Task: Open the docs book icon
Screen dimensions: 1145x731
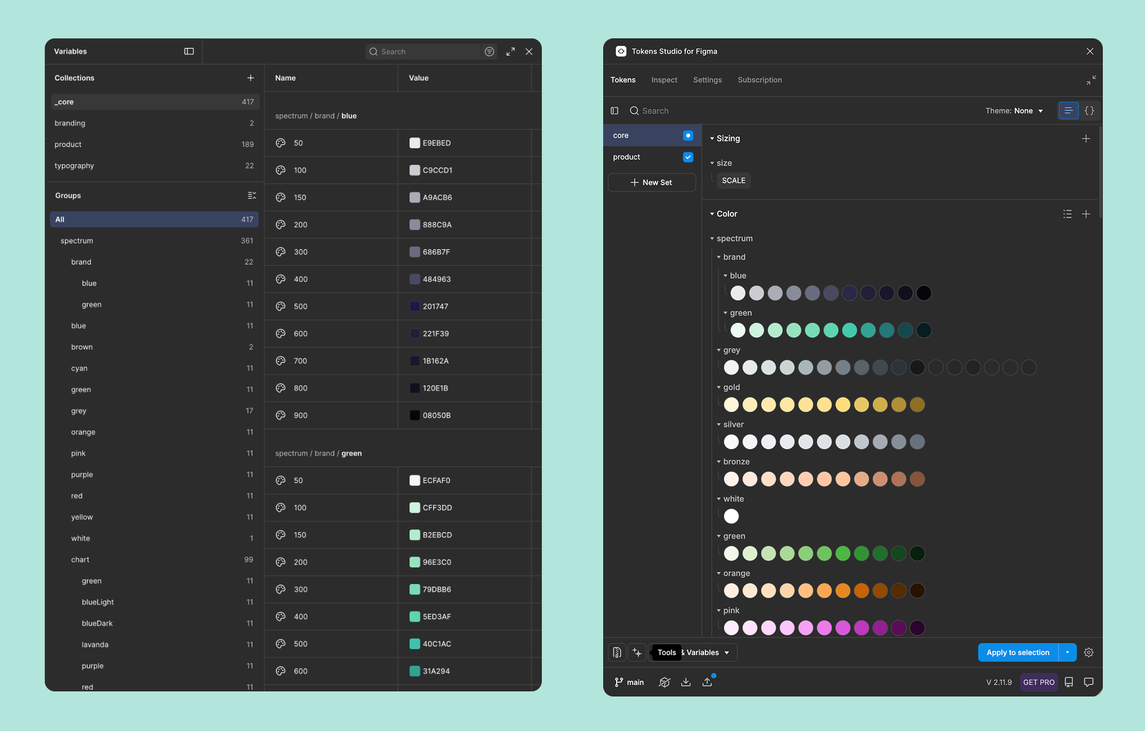Action: [1069, 682]
